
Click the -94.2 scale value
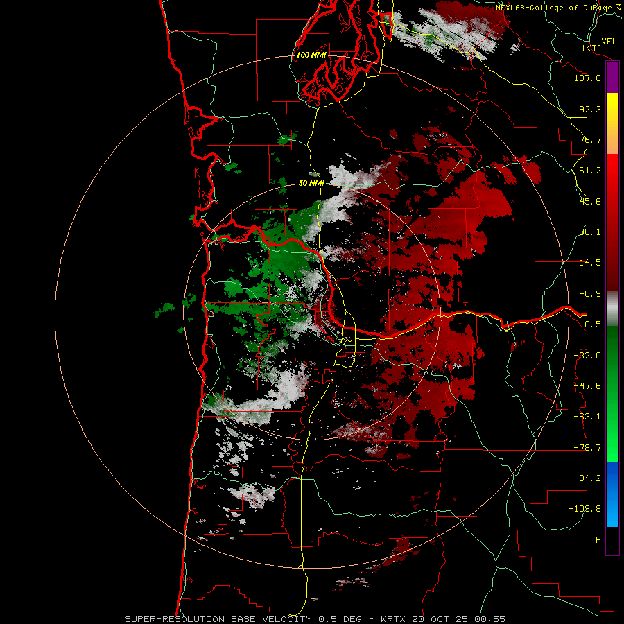pyautogui.click(x=587, y=478)
